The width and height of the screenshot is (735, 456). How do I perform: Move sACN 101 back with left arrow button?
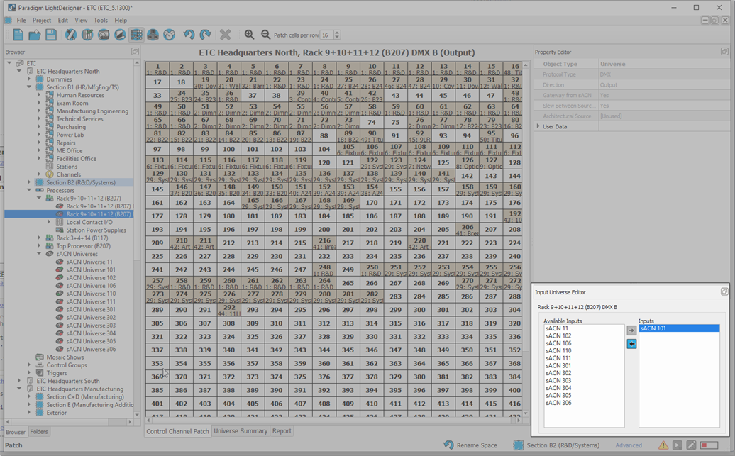point(631,344)
